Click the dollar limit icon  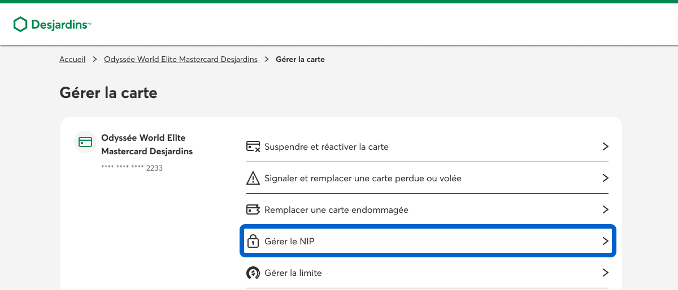click(x=253, y=273)
